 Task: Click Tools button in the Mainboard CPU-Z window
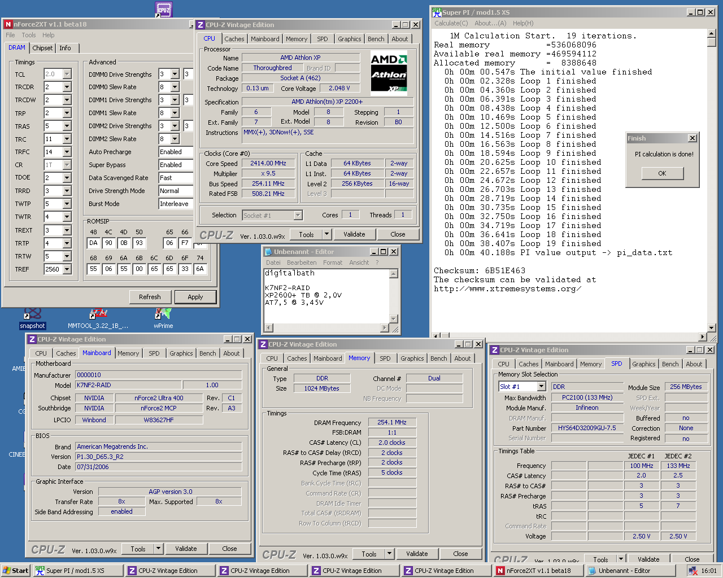coord(138,549)
